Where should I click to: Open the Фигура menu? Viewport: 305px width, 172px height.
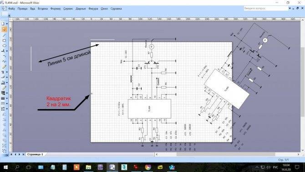tap(93, 9)
